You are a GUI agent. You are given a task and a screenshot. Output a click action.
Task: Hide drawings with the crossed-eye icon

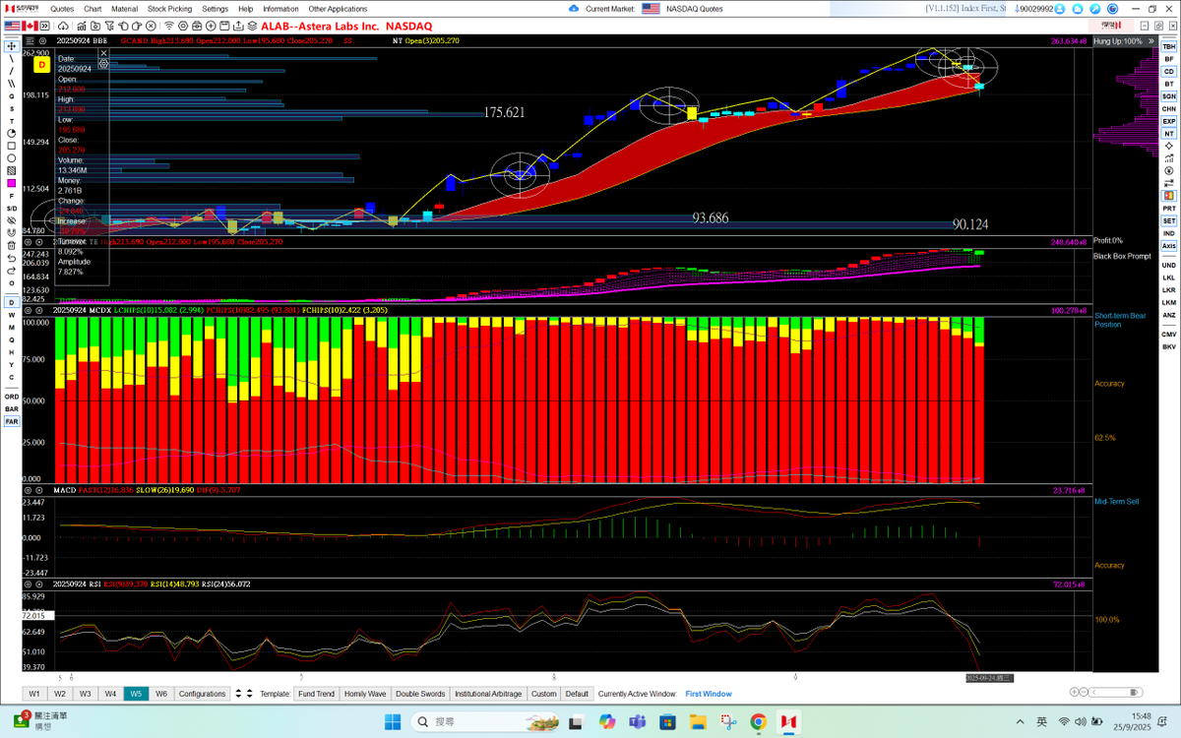12,221
